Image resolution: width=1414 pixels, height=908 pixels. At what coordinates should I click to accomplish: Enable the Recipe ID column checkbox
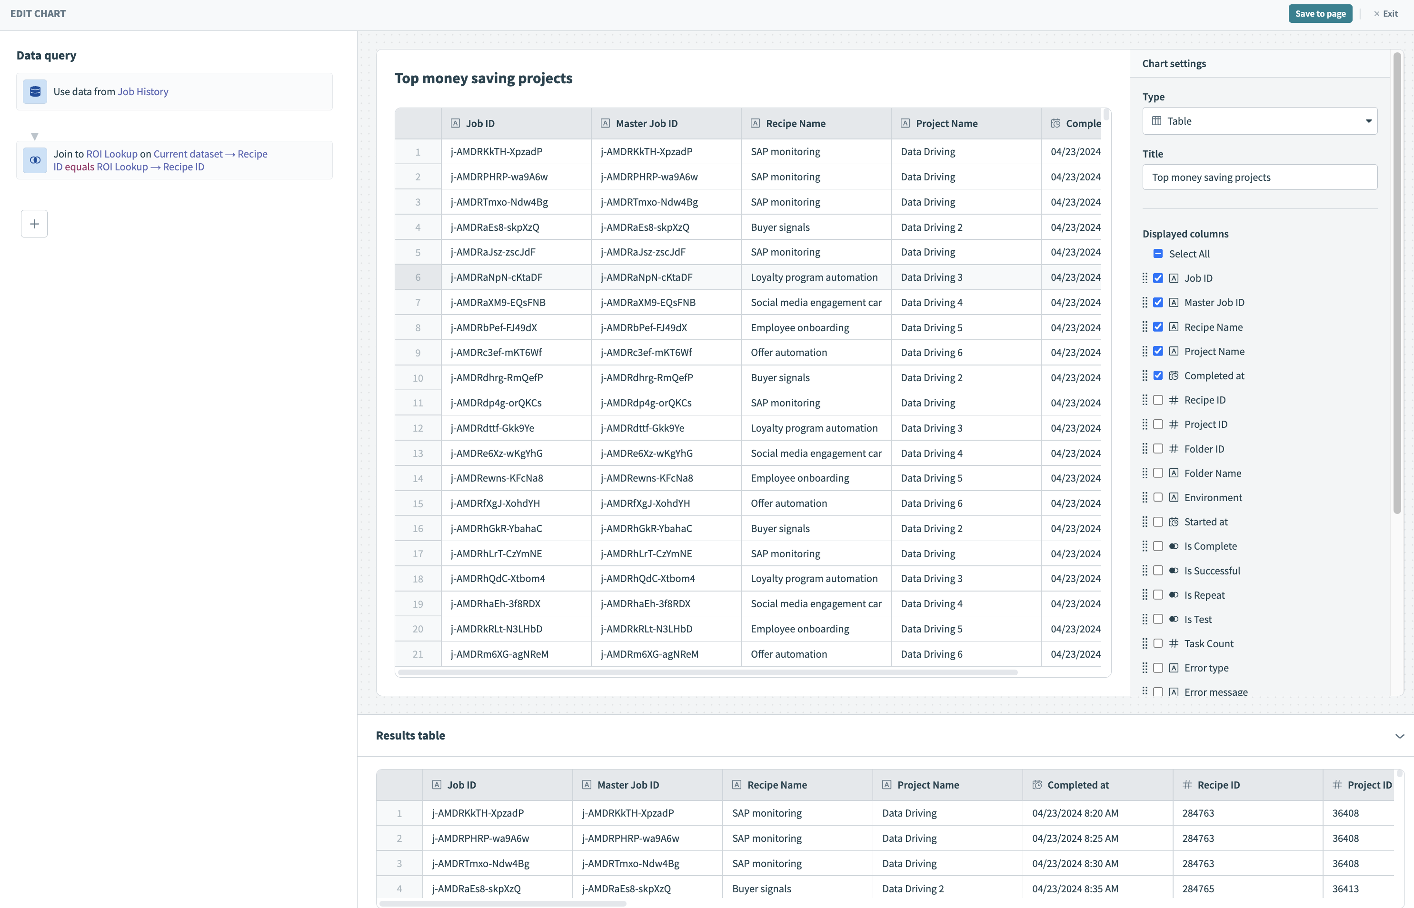[1158, 400]
